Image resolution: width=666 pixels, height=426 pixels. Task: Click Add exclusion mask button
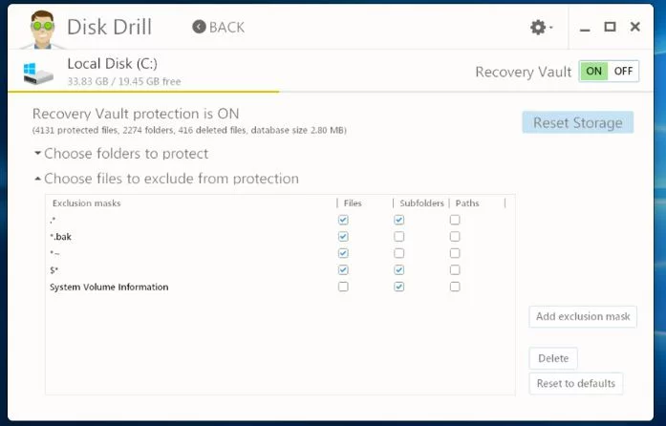pyautogui.click(x=583, y=316)
